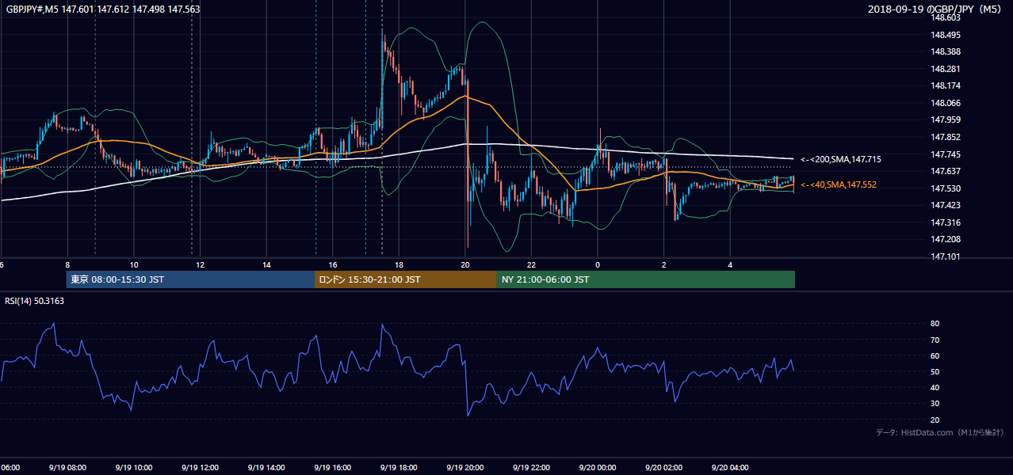Click hour label 0 below price chart
The width and height of the screenshot is (1013, 475).
[x=598, y=264]
